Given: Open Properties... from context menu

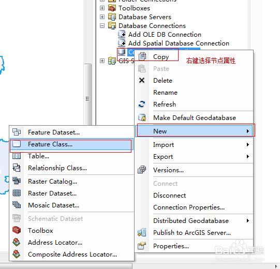Looking at the screenshot, I should point(194,246).
